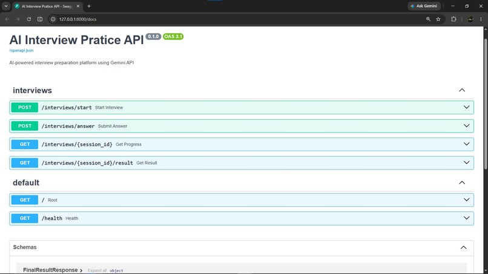This screenshot has height=274, width=488.
Task: Select the AI Interview Pratice API browser tab
Action: [x=48, y=6]
